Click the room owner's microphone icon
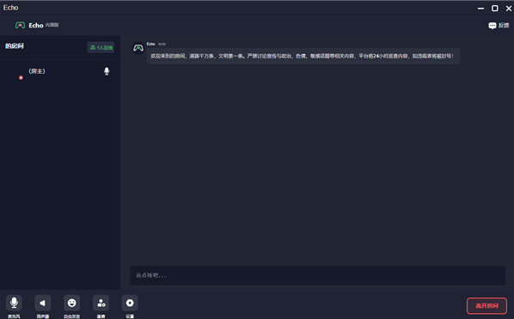The width and height of the screenshot is (514, 319). point(107,71)
